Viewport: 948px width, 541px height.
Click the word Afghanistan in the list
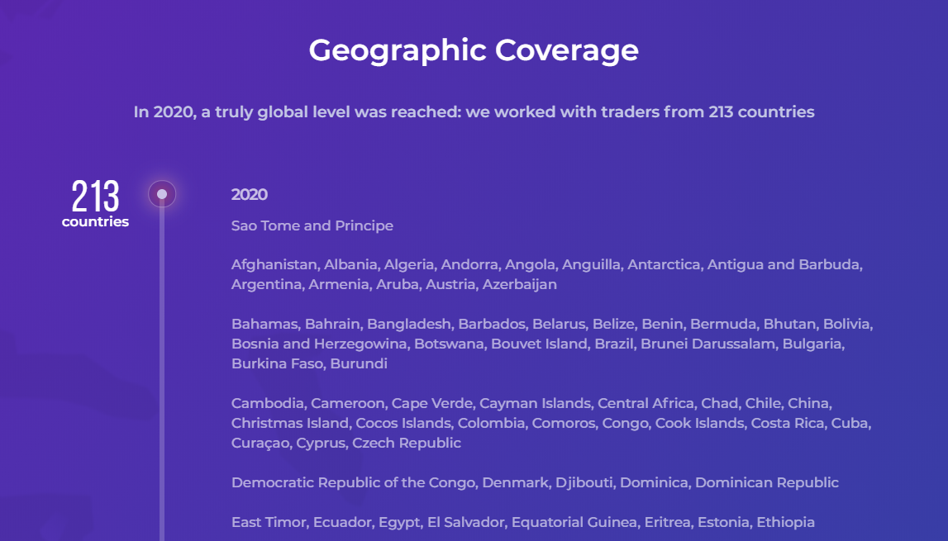pyautogui.click(x=274, y=265)
